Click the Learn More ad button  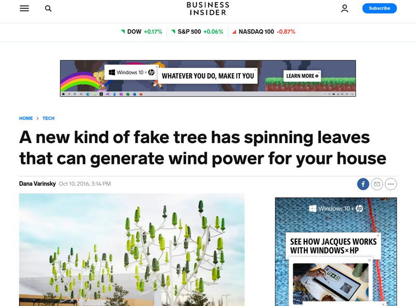pos(302,76)
